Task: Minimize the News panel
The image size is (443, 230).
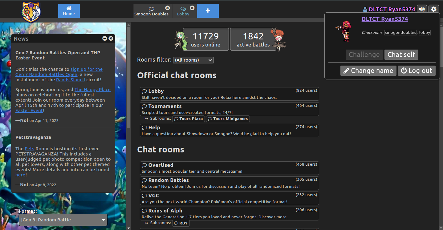Action: point(105,38)
